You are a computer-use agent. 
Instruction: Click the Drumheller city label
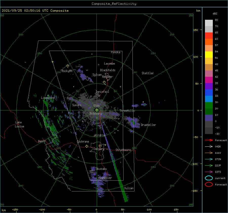pyautogui.click(x=148, y=125)
